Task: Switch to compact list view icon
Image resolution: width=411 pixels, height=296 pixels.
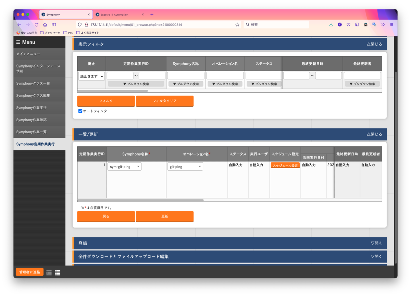Action: coord(49,273)
